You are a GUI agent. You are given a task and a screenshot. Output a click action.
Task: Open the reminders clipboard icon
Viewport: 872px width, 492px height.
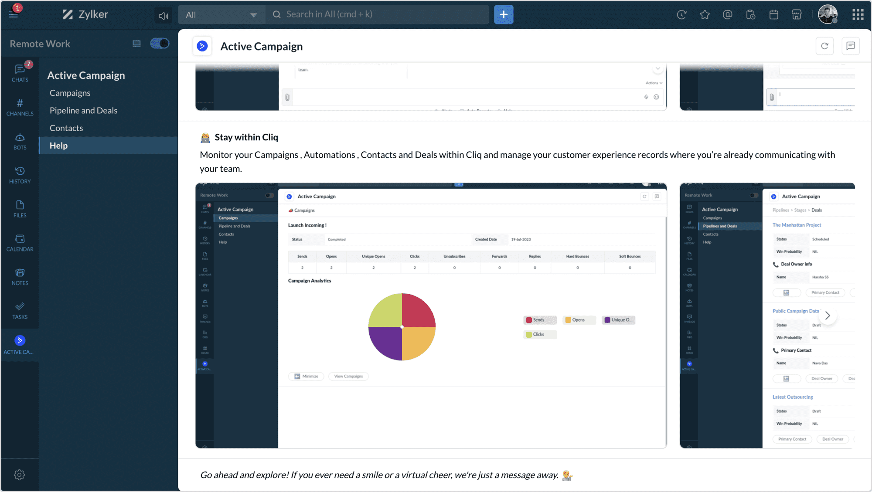pyautogui.click(x=751, y=15)
